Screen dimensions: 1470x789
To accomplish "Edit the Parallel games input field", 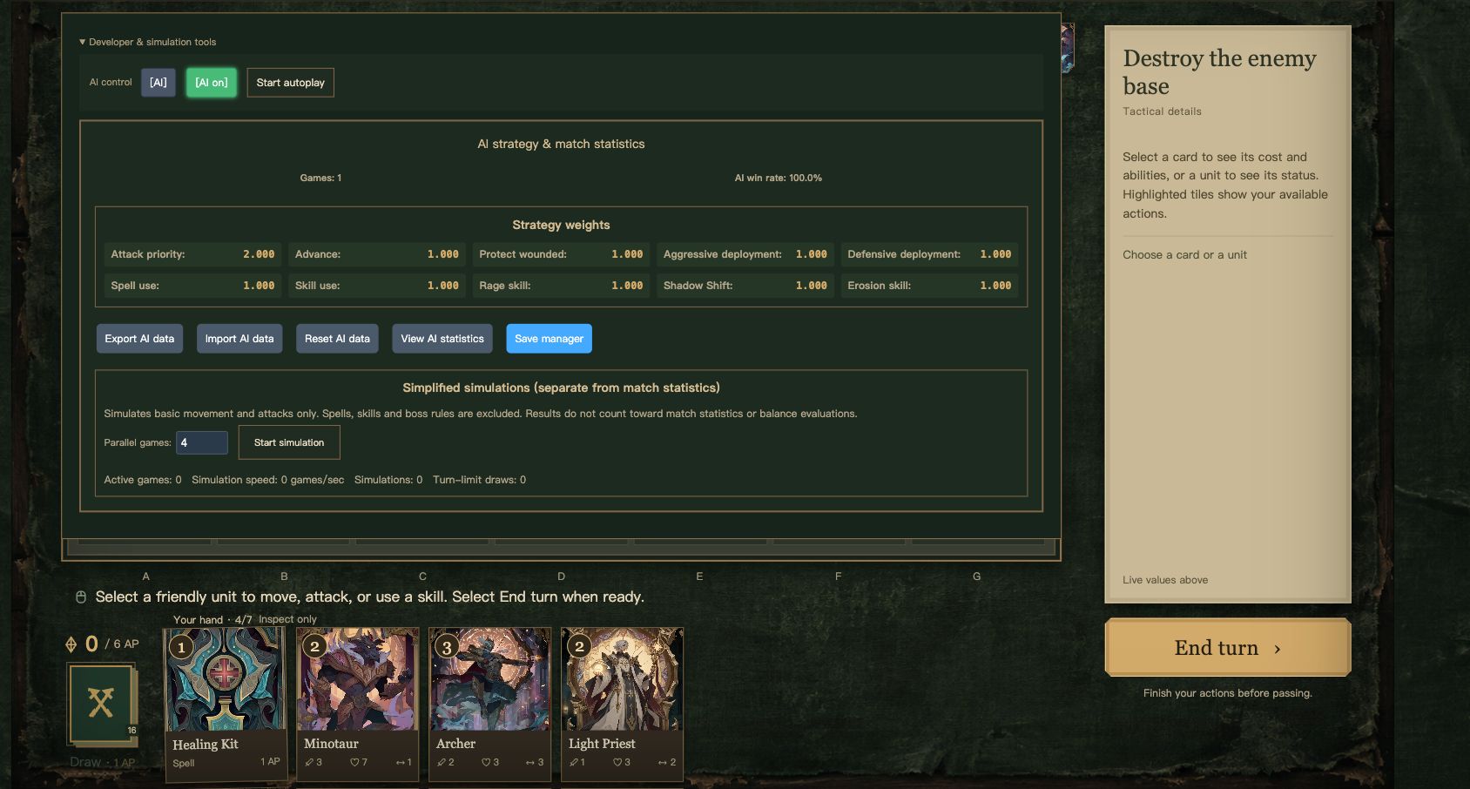I will 202,442.
